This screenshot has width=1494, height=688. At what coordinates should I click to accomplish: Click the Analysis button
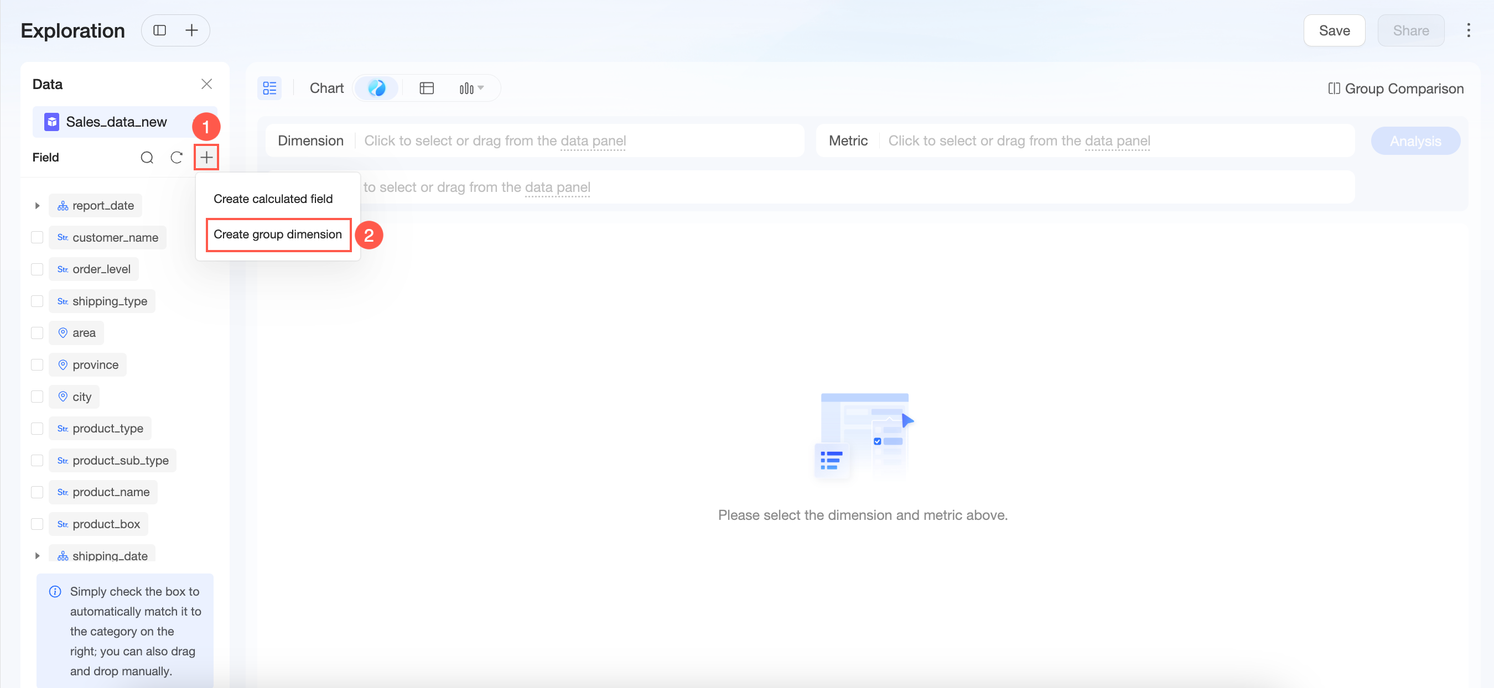pos(1415,141)
